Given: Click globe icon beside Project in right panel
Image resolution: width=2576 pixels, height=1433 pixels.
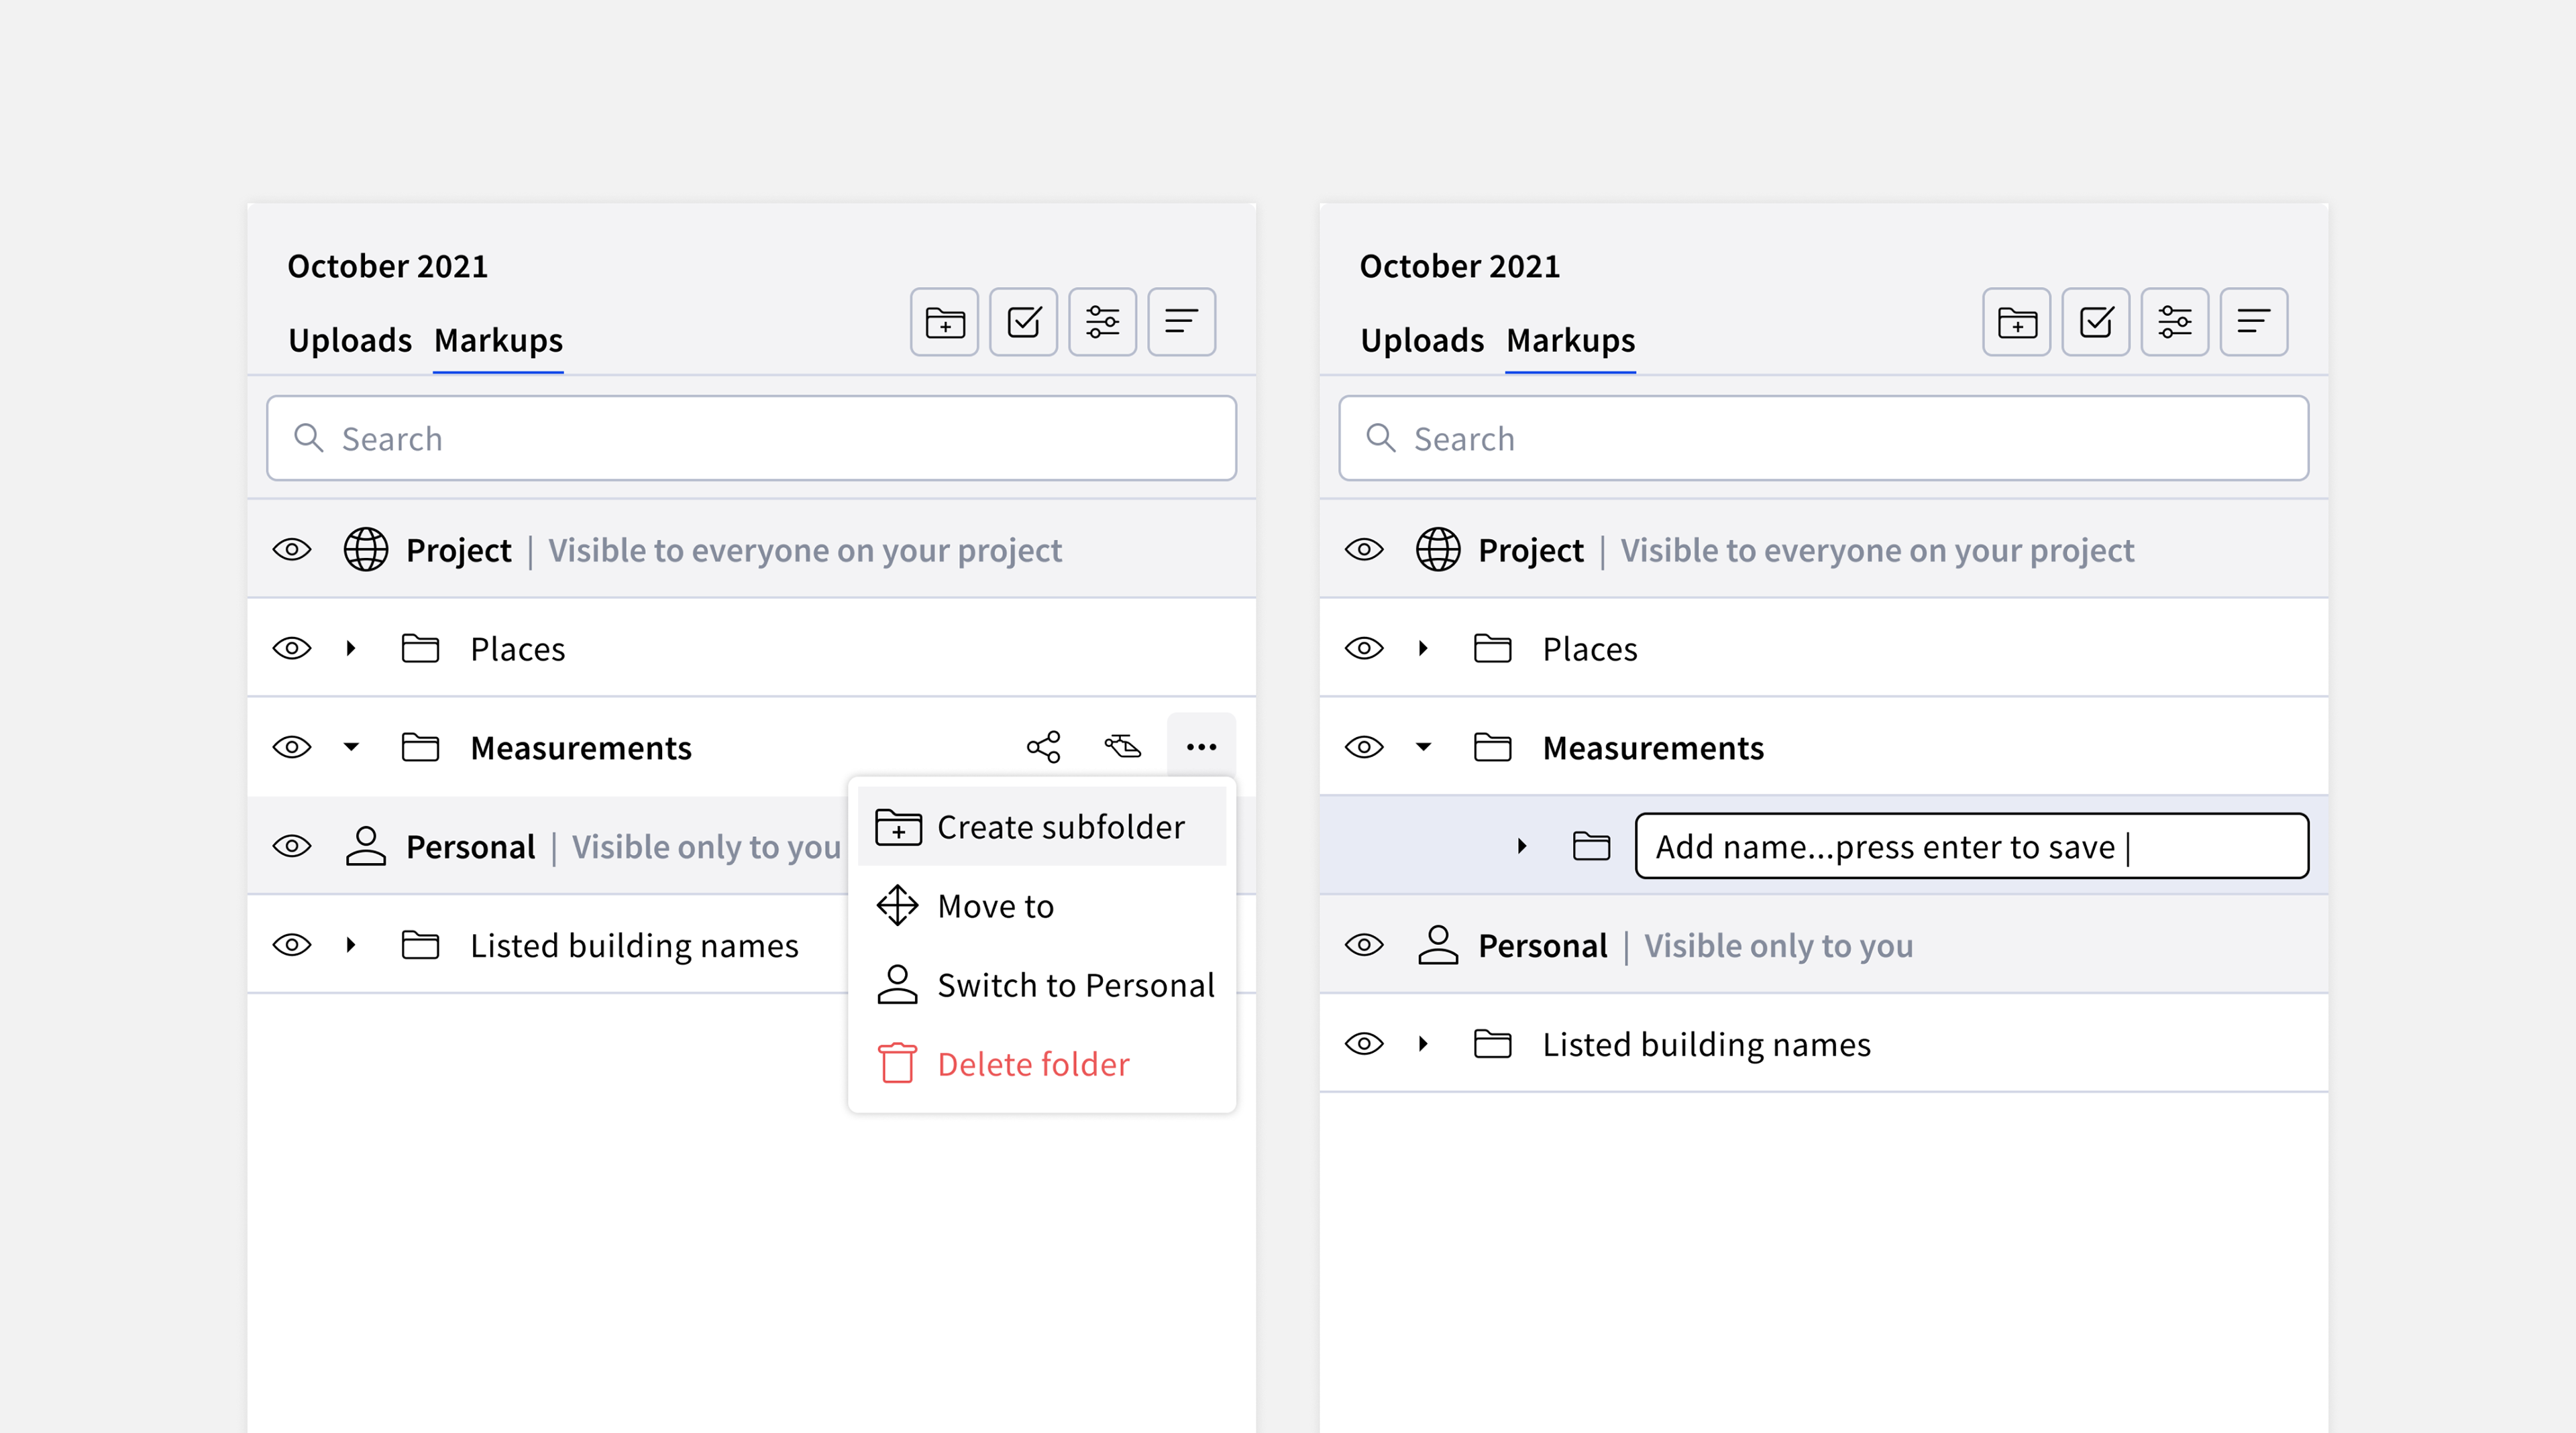Looking at the screenshot, I should pos(1438,550).
